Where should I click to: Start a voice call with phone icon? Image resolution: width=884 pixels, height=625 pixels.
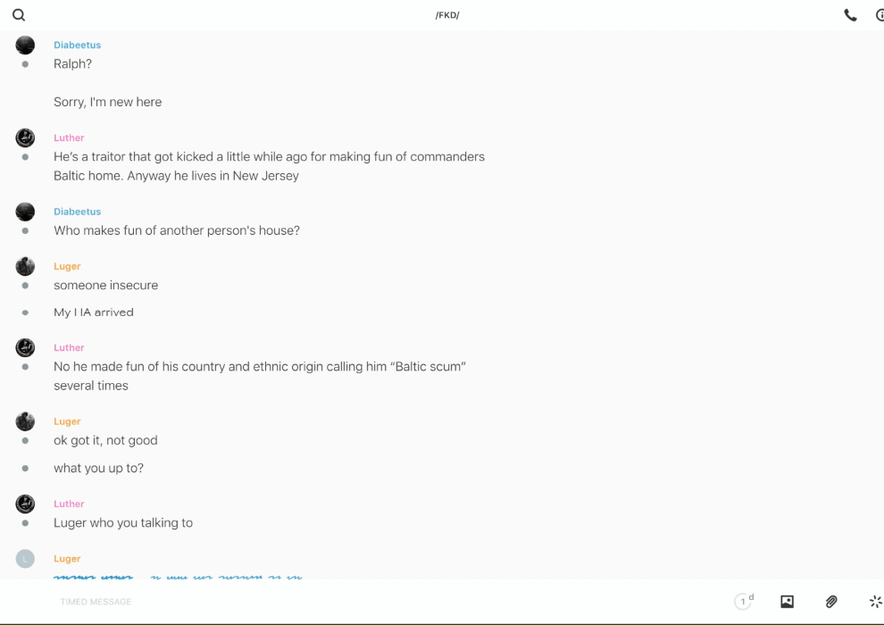(x=850, y=15)
